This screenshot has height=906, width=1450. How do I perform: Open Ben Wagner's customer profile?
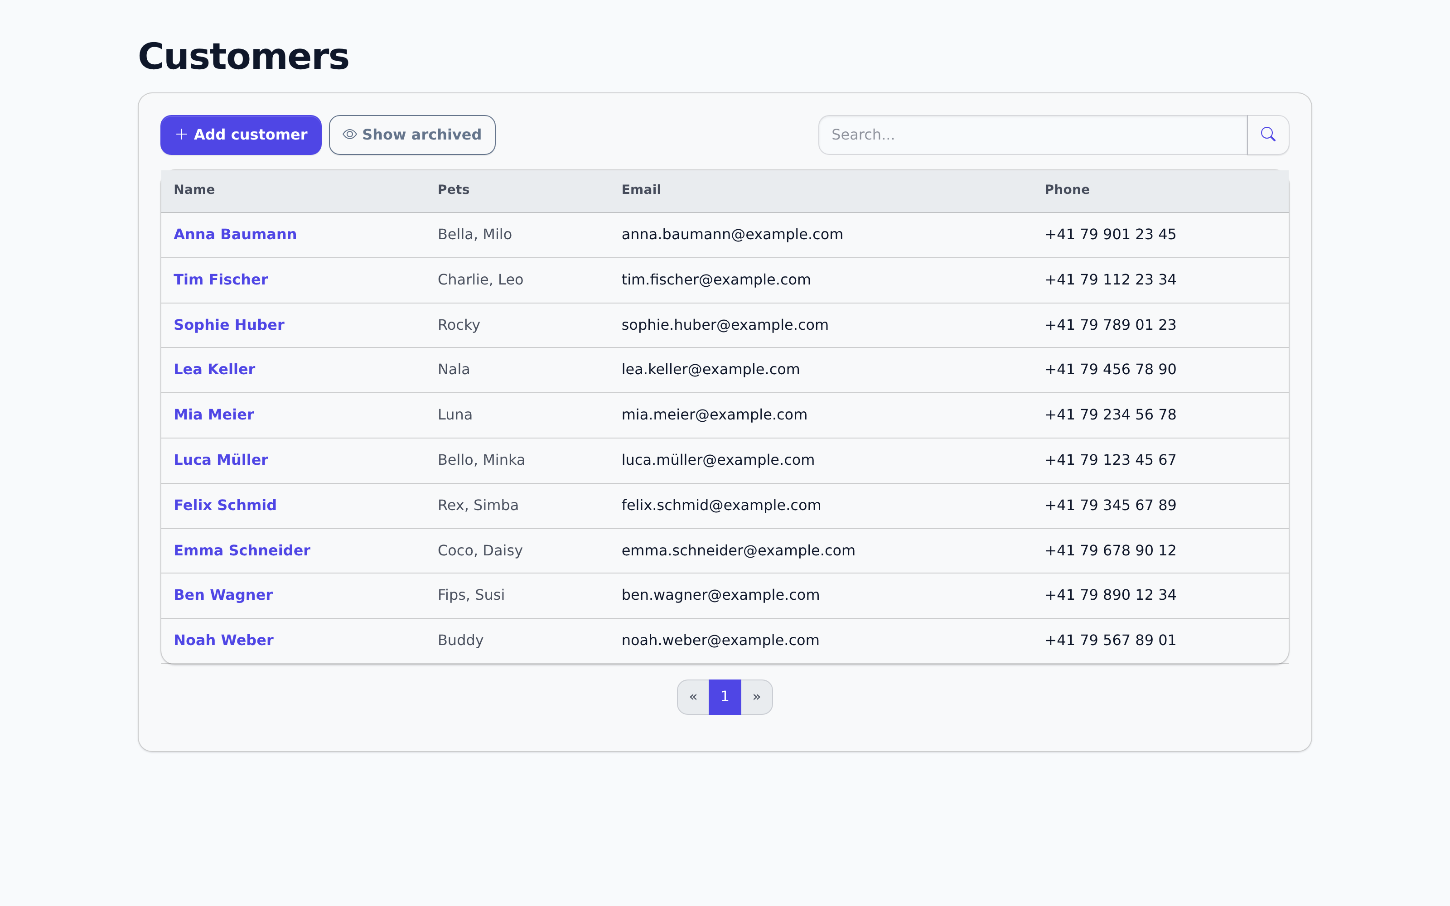[223, 595]
